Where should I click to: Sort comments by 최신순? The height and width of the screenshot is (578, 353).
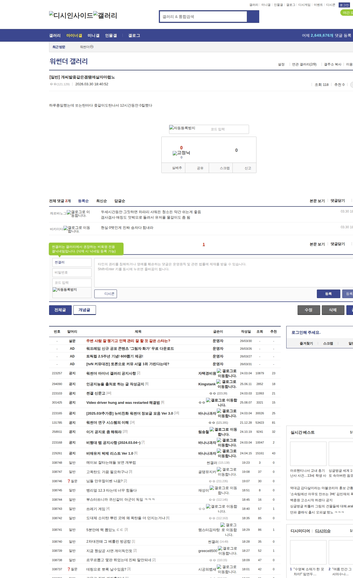(101, 201)
